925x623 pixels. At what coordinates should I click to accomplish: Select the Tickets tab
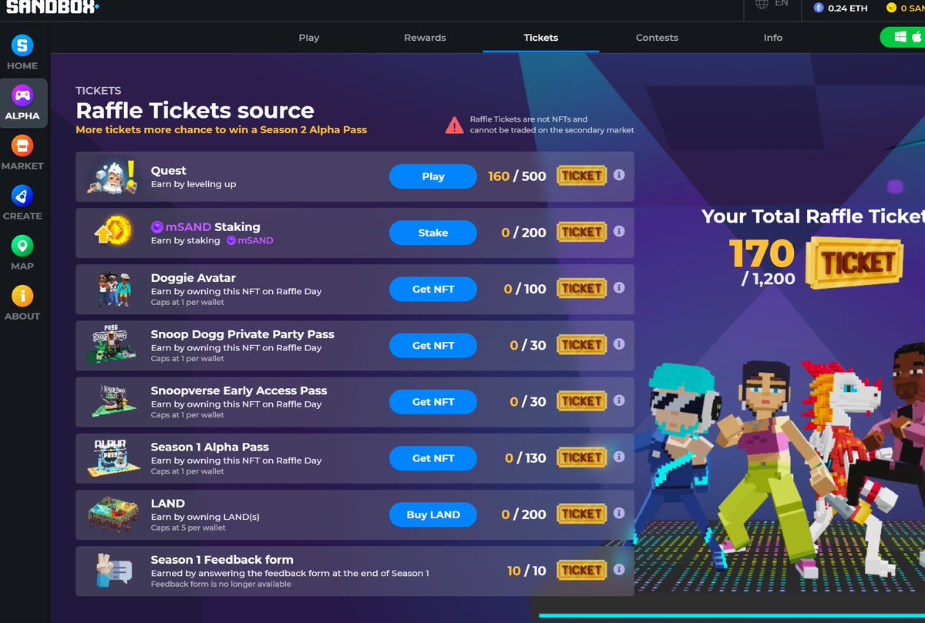pos(541,38)
